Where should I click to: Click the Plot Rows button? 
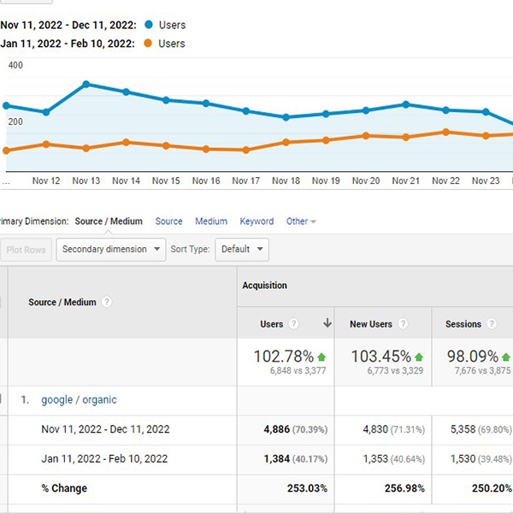pos(26,250)
